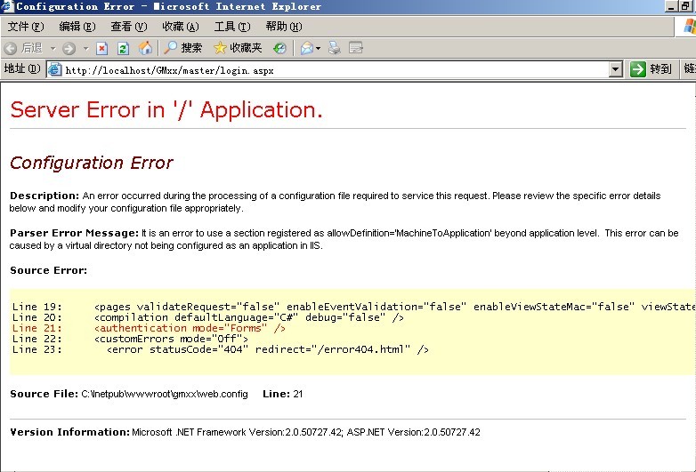This screenshot has width=696, height=472.
Task: Click the Go (转到) button
Action: [x=651, y=69]
